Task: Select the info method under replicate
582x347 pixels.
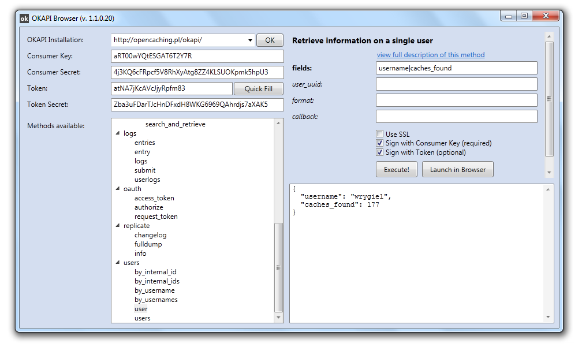Action: 140,253
